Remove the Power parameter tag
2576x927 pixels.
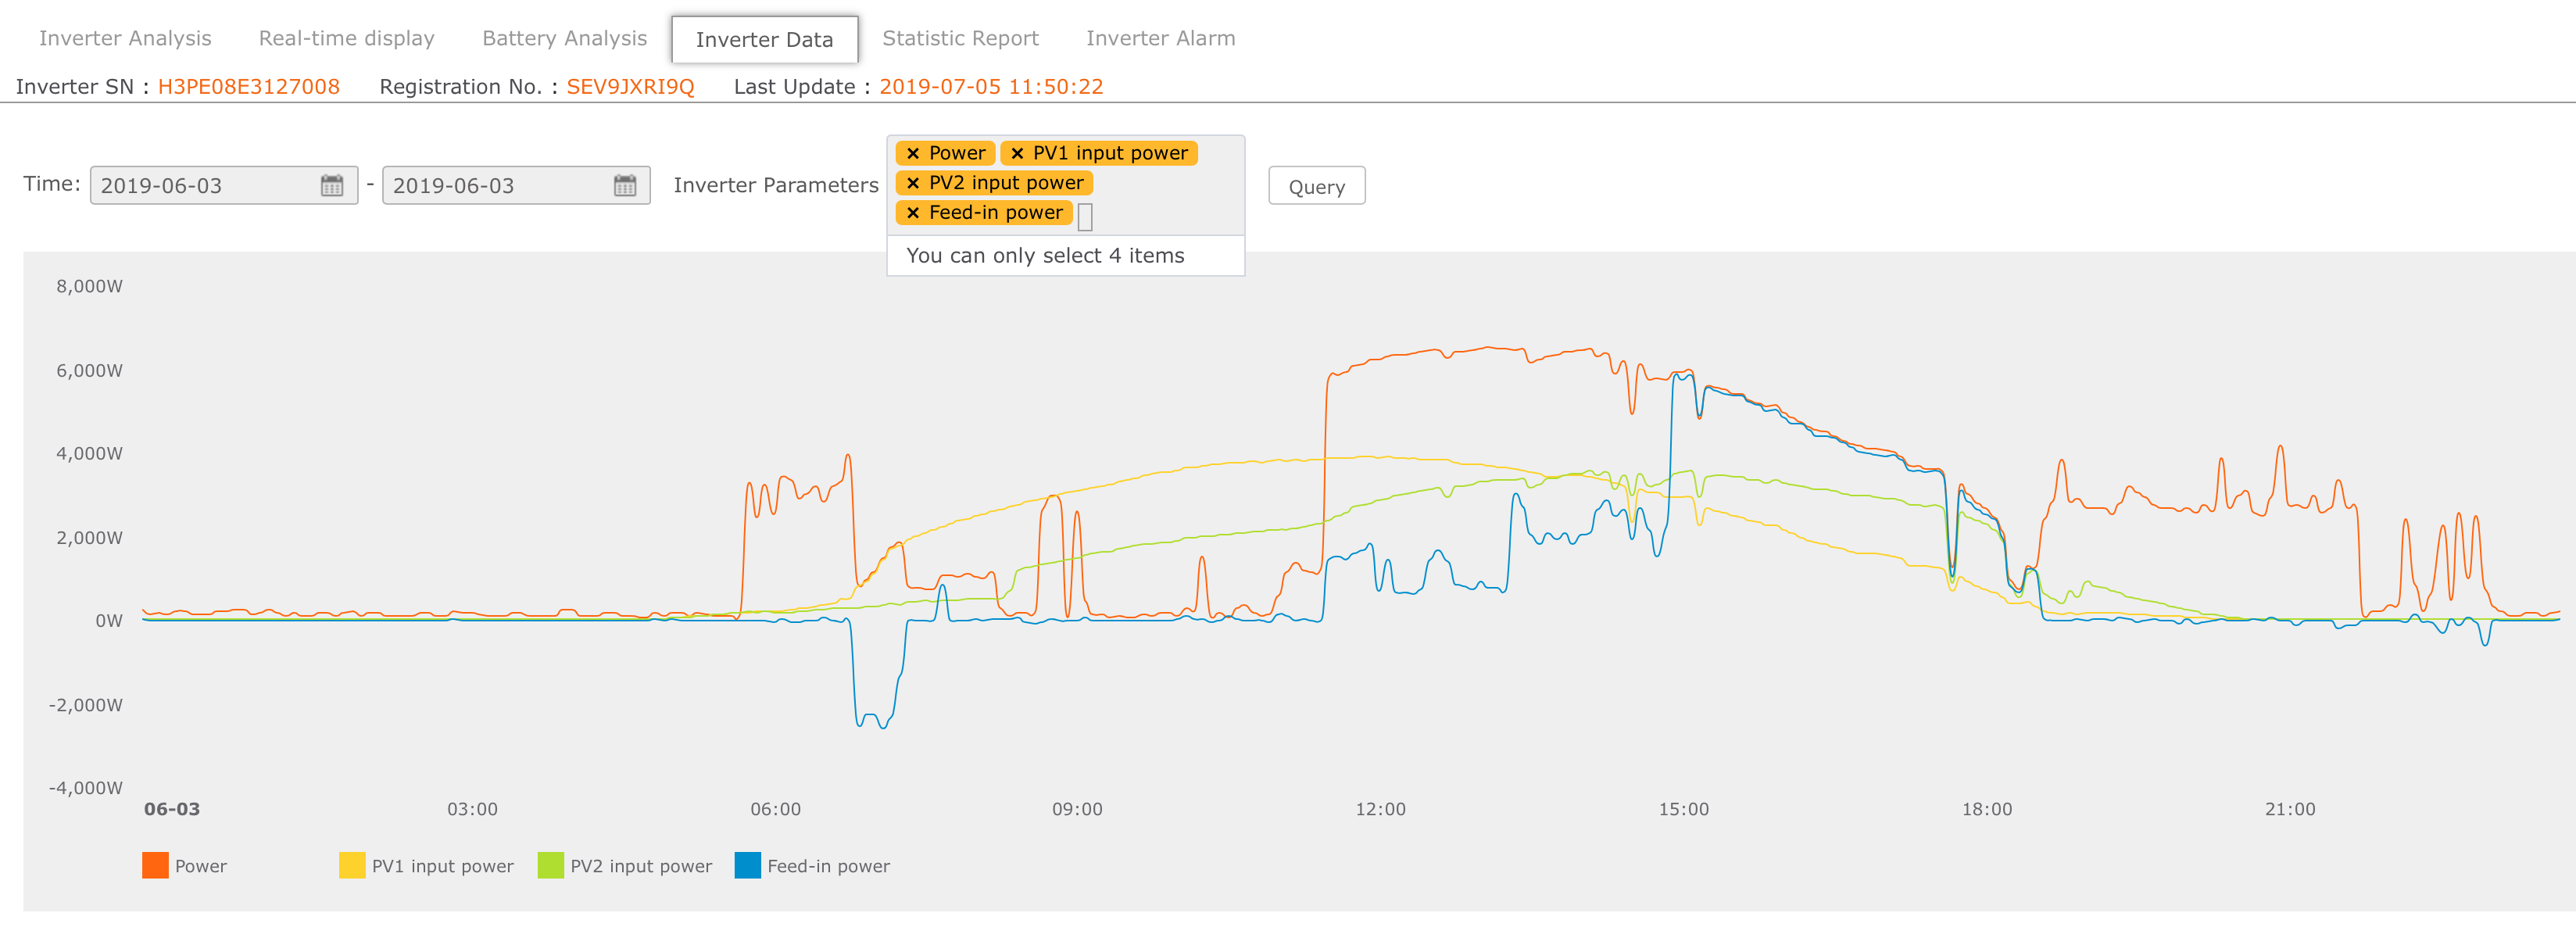[913, 154]
